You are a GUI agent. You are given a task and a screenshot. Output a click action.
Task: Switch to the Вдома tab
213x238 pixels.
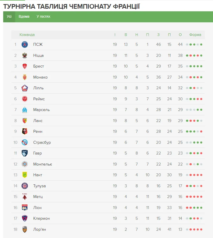click(x=24, y=17)
